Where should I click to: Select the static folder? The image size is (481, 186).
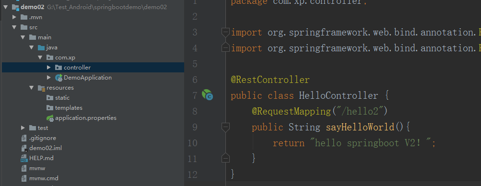click(x=62, y=98)
